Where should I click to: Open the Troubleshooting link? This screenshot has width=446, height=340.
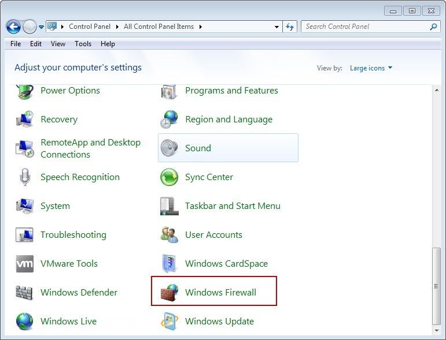(73, 235)
